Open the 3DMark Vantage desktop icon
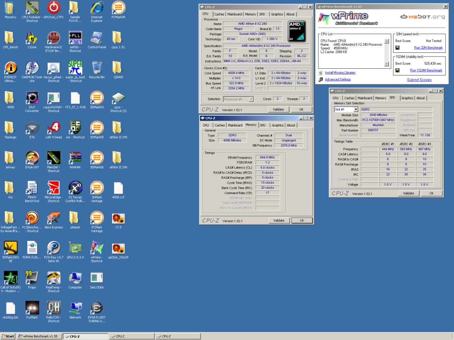The height and width of the screenshot is (340, 454). pos(97,188)
